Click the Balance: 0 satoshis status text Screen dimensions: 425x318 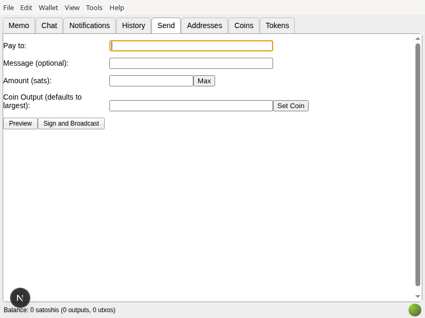59,310
